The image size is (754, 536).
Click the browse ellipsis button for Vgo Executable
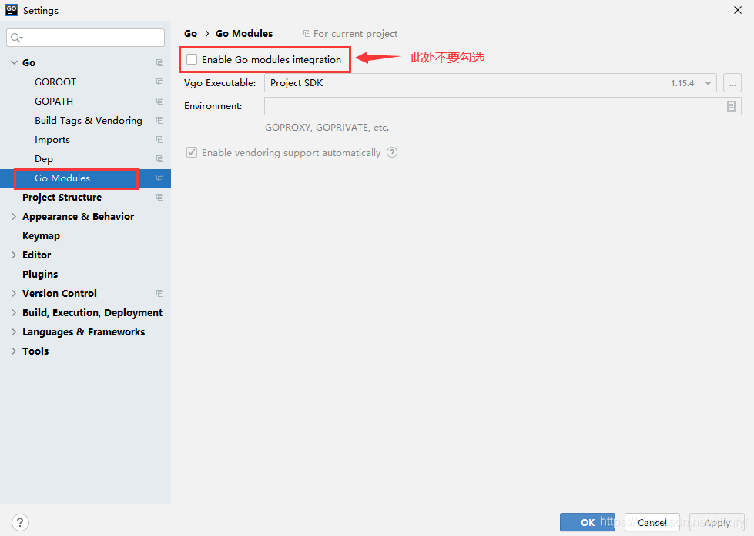point(732,83)
